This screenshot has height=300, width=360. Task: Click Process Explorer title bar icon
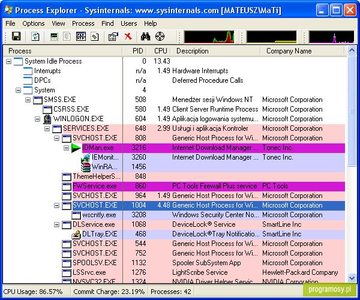[8, 10]
